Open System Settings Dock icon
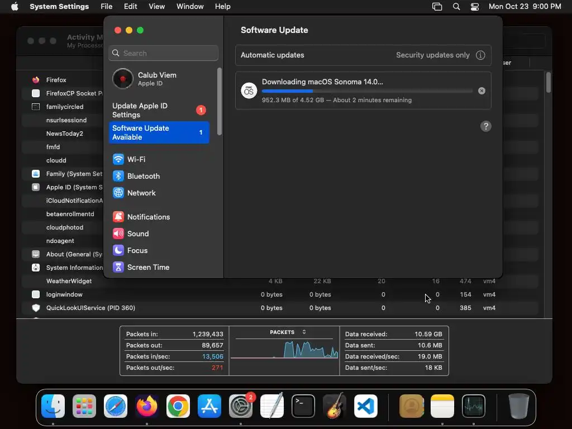 pyautogui.click(x=241, y=406)
